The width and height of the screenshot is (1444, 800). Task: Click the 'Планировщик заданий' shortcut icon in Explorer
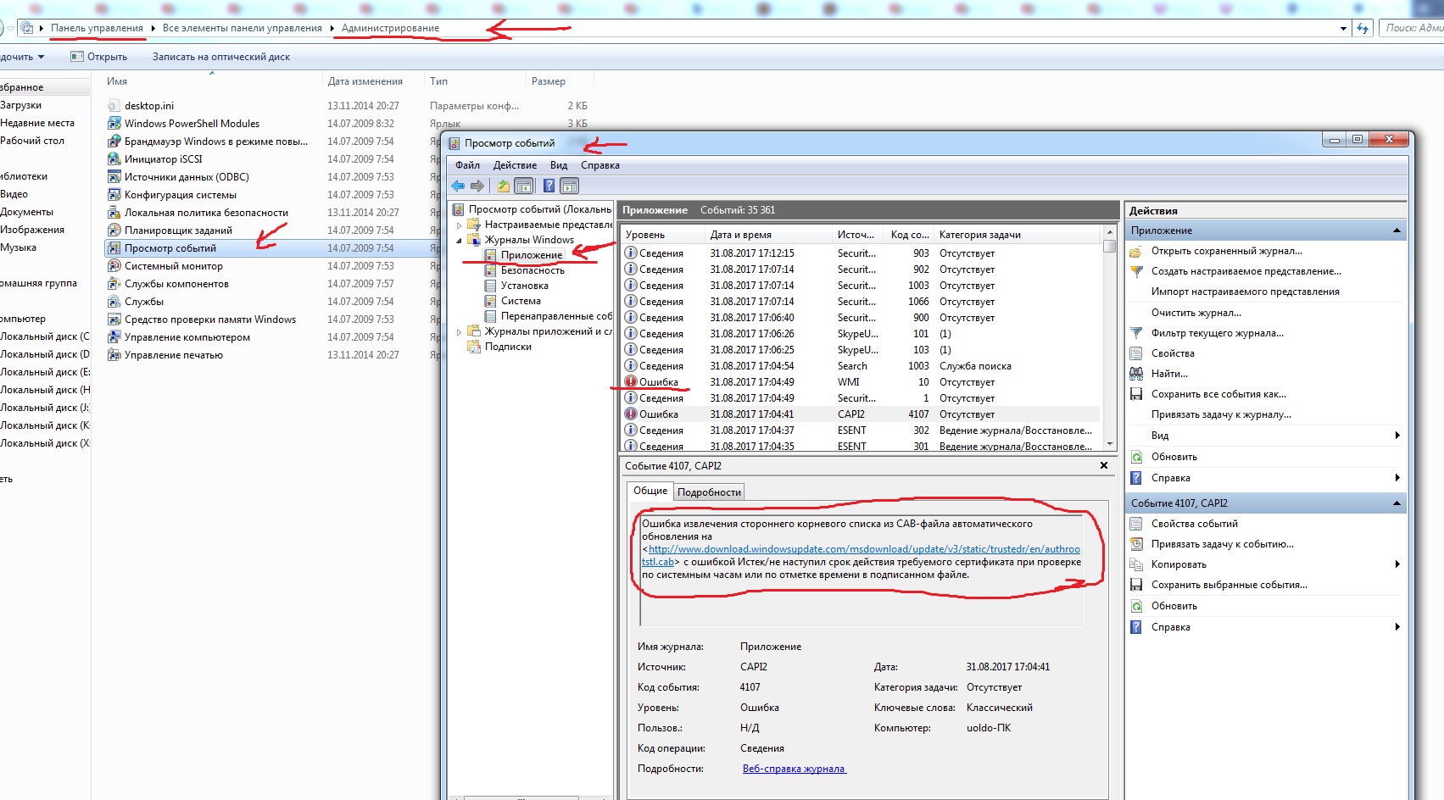click(114, 231)
